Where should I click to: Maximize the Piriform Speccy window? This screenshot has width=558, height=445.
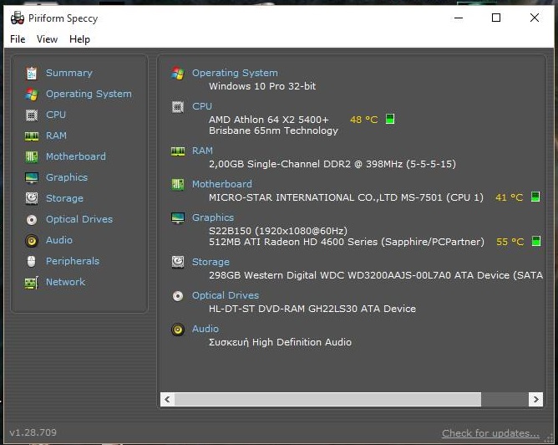point(496,18)
